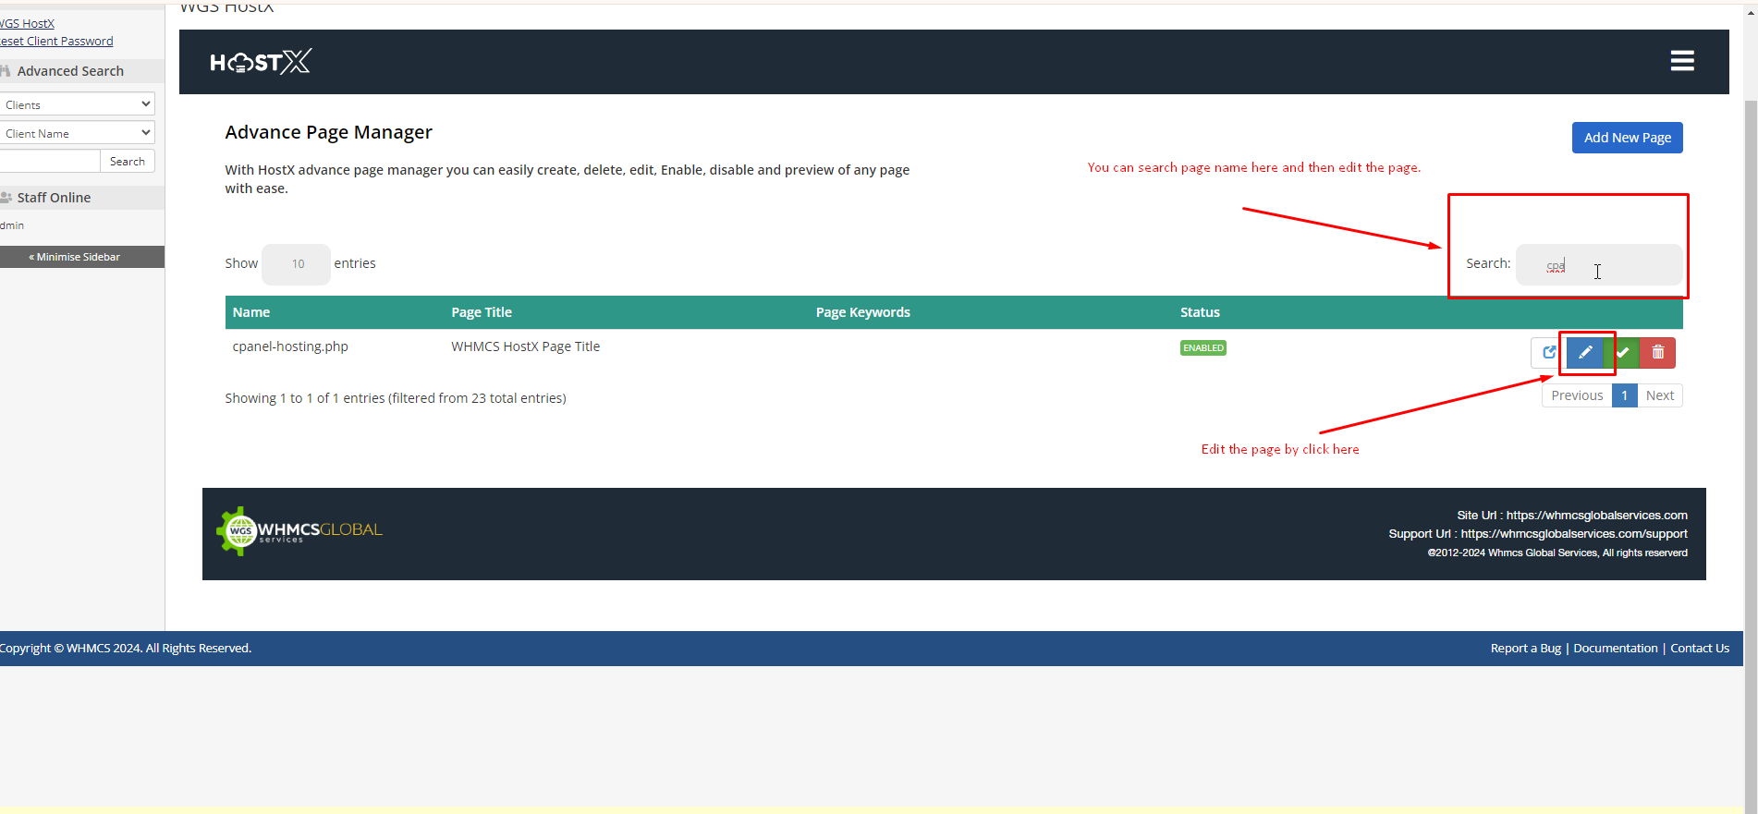The width and height of the screenshot is (1758, 814).
Task: Click the Add New Page button
Action: (1627, 138)
